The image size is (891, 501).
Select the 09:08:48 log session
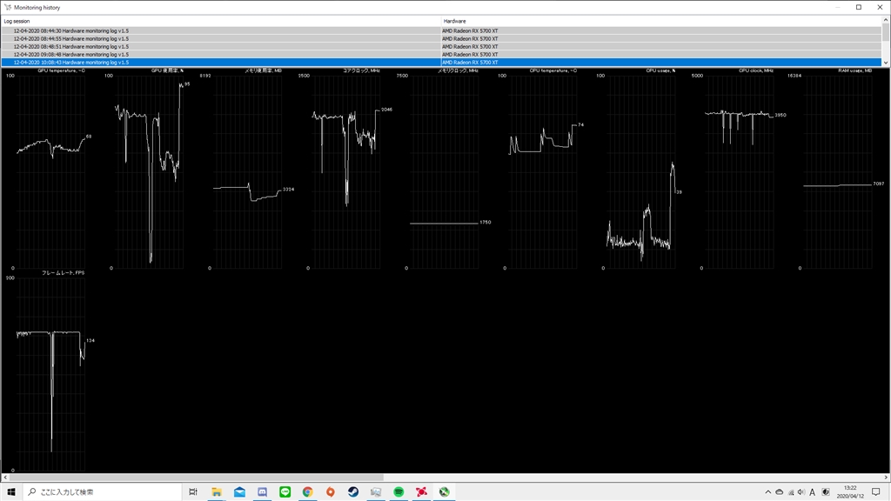pyautogui.click(x=441, y=55)
